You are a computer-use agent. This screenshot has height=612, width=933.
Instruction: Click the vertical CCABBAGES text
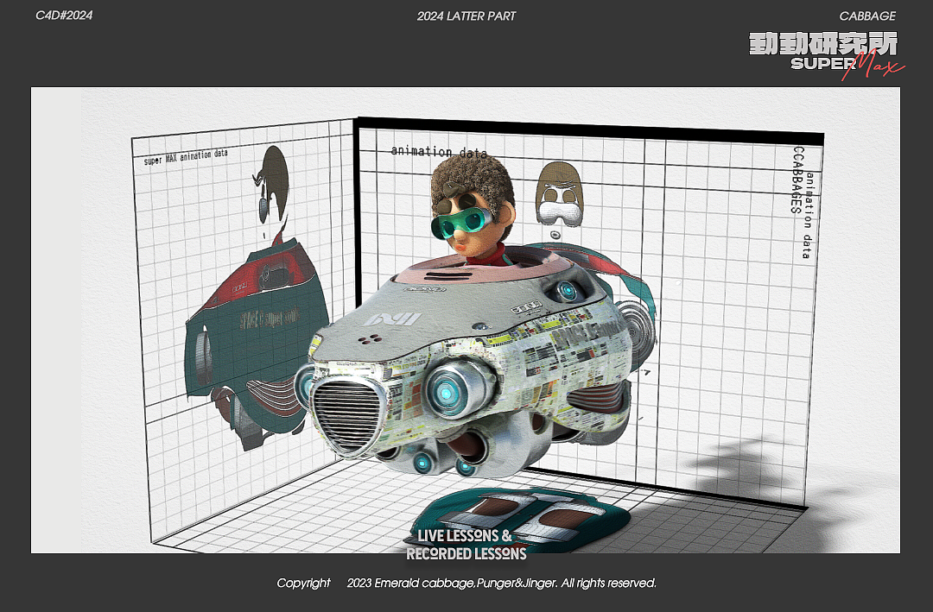[797, 180]
